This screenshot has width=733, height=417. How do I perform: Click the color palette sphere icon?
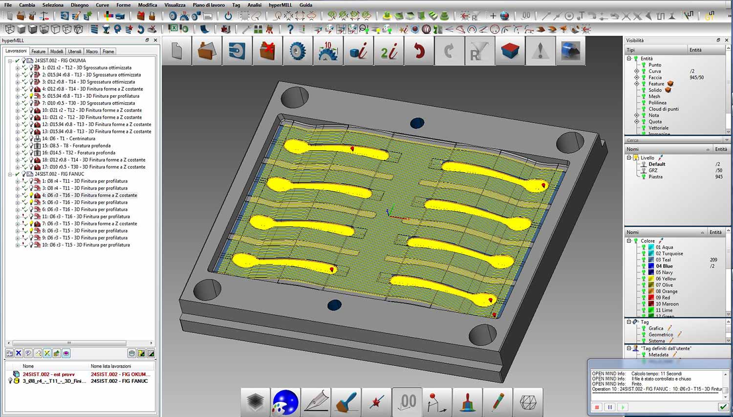pos(285,402)
